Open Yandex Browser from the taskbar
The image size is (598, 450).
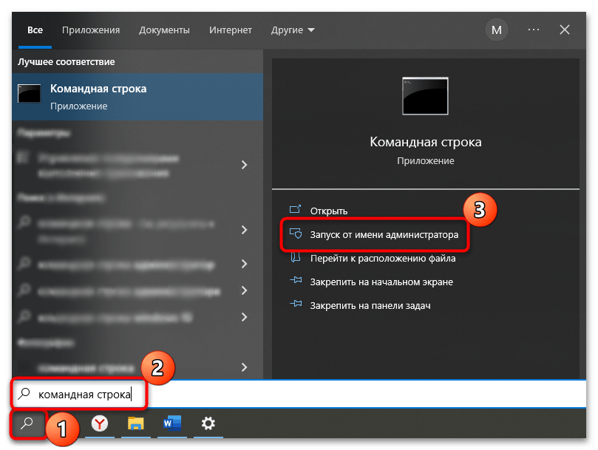(100, 423)
